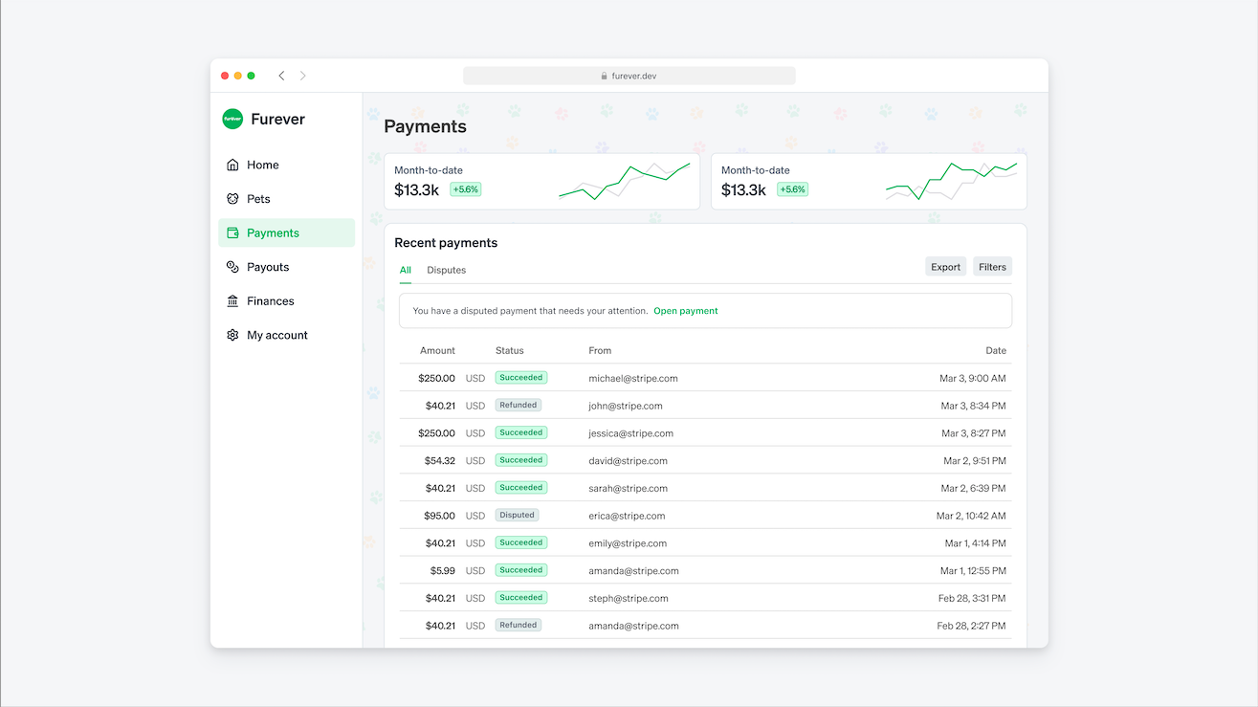Switch to the Disputes tab
Viewport: 1258px width, 707px height.
(x=446, y=270)
